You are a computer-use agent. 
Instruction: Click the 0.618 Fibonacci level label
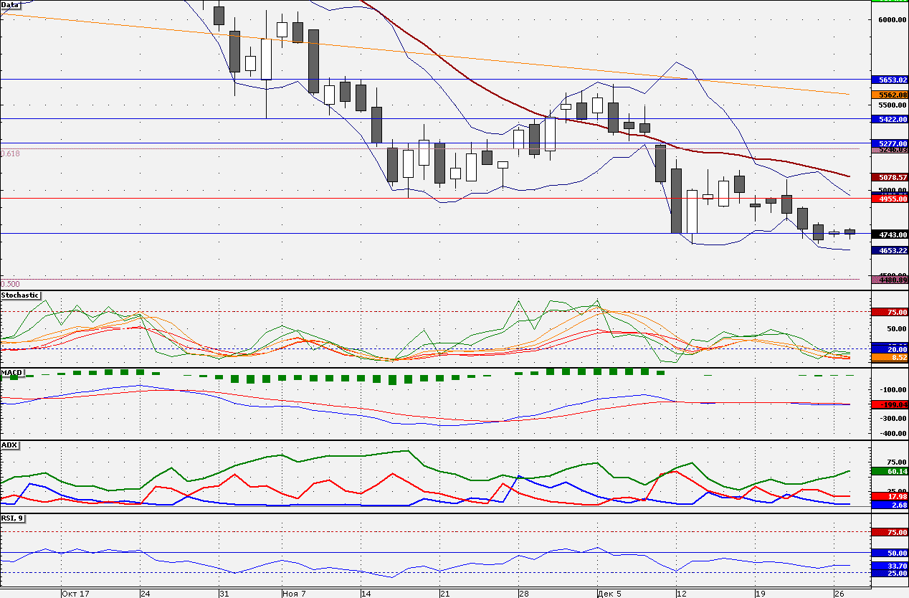11,153
